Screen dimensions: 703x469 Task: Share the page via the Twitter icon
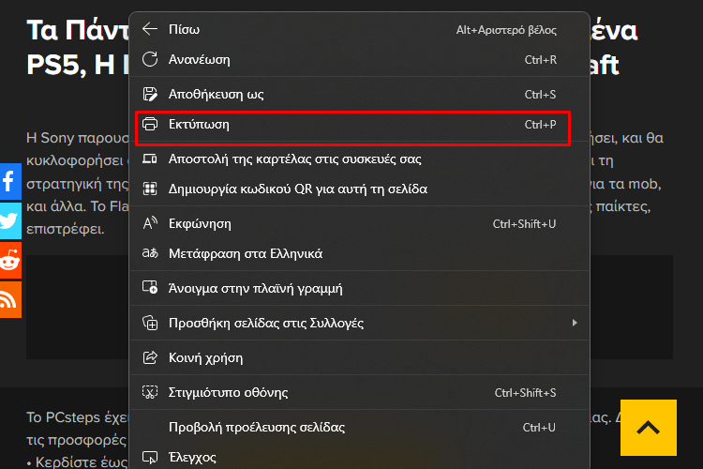(10, 220)
